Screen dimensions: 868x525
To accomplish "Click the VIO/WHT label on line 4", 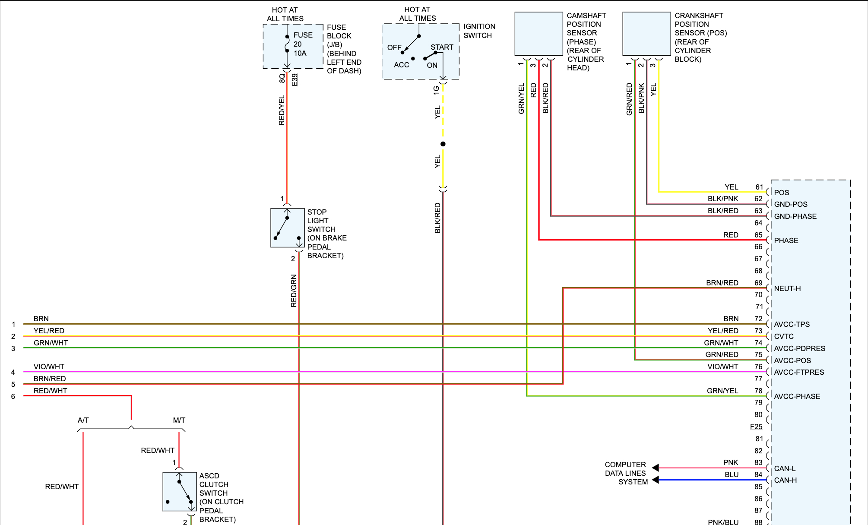I will pos(49,367).
